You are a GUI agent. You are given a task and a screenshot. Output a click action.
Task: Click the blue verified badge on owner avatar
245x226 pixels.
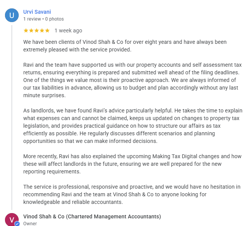[x=17, y=224]
